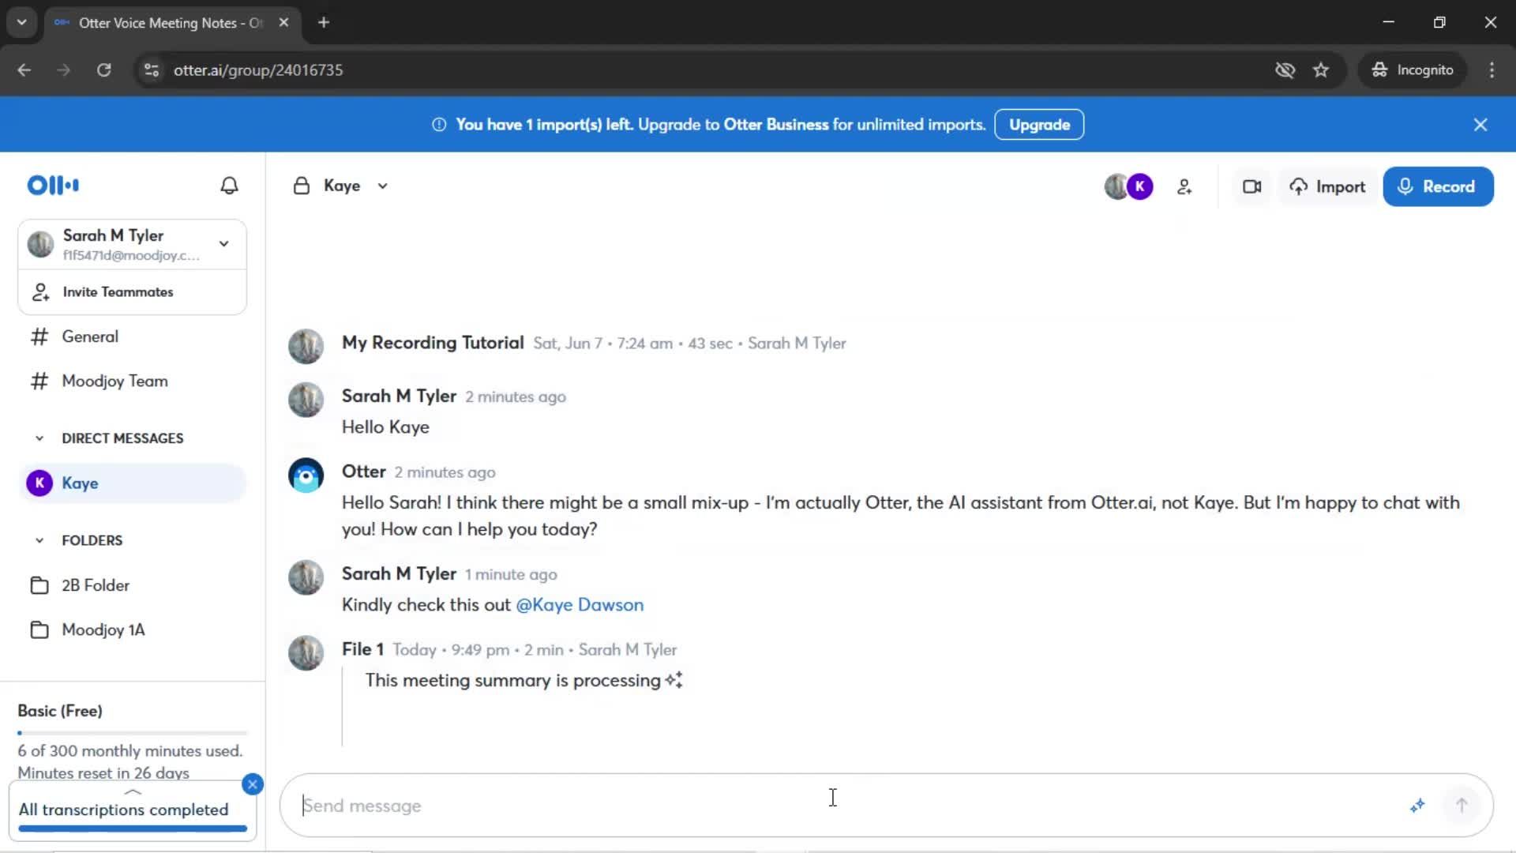
Task: Click File 1 avatar thumbnail
Action: pos(306,653)
